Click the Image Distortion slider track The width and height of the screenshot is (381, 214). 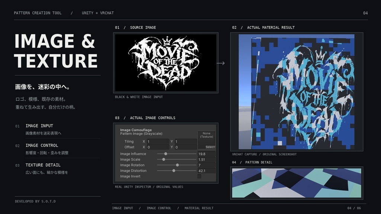[x=177, y=171]
